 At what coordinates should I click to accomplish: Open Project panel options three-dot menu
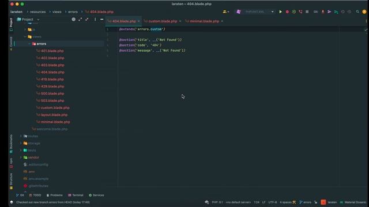[x=95, y=20]
